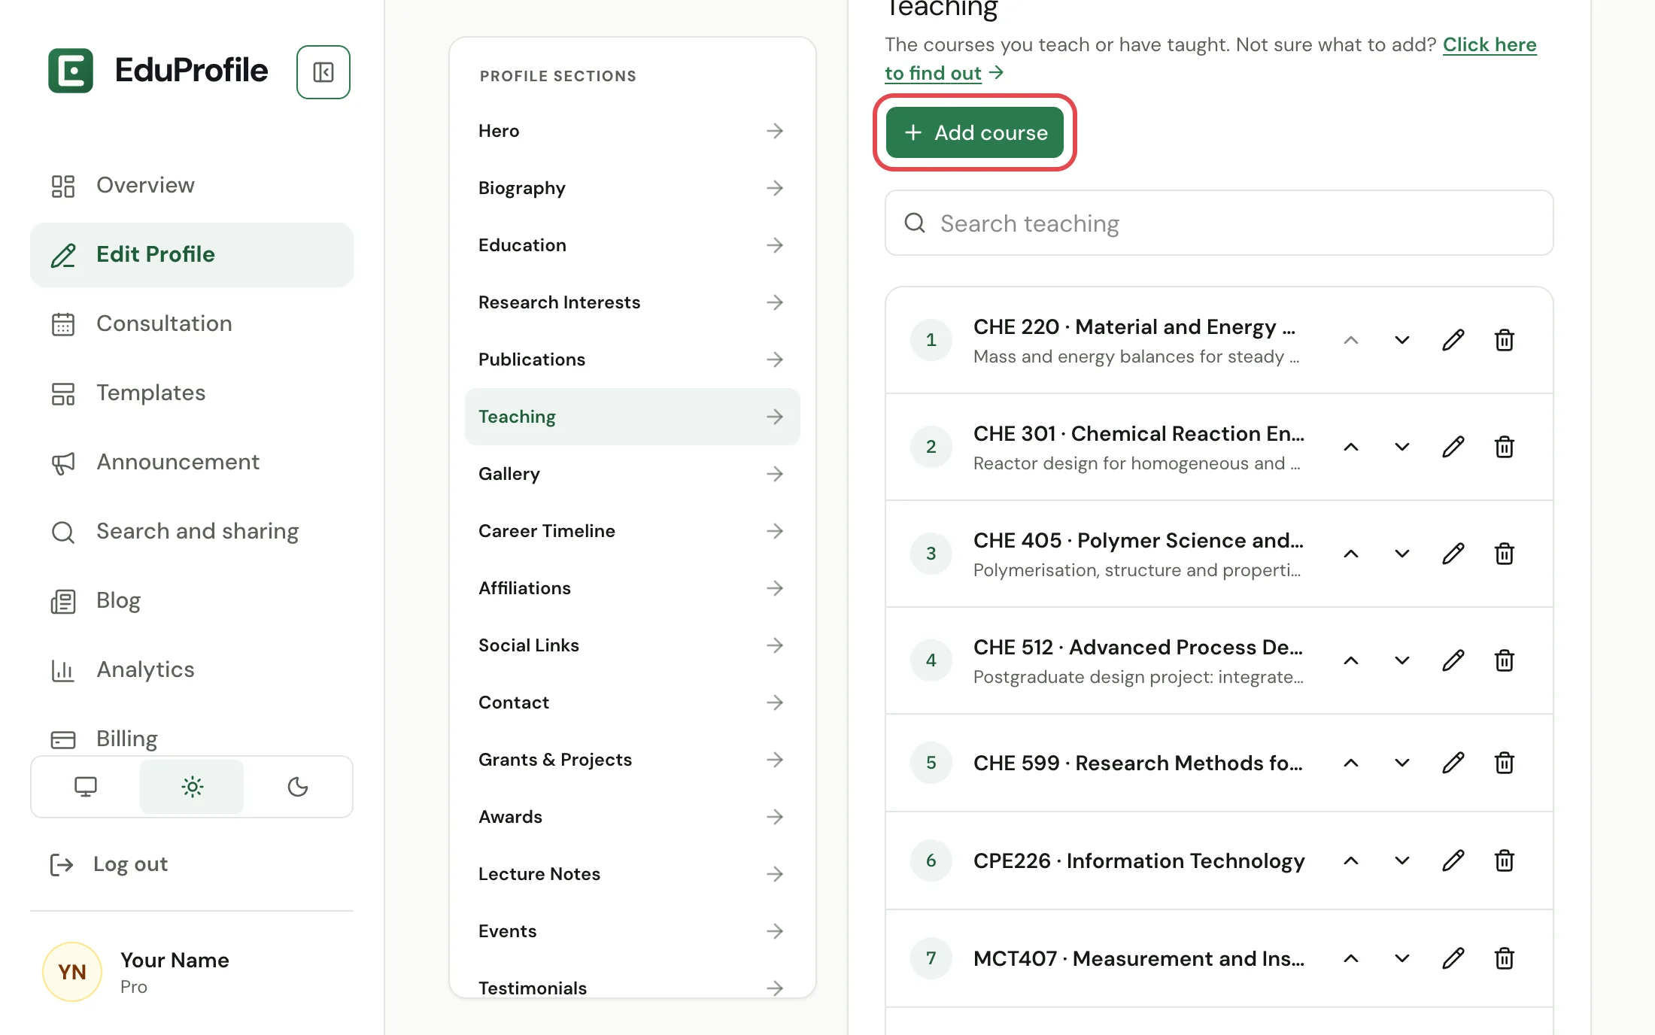Collapse the sidebar panel icon
This screenshot has height=1035, width=1655.
tap(323, 72)
